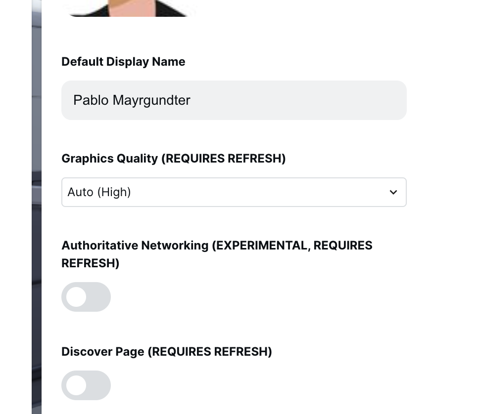Screen dimensions: 480x414
Task: Edit the name Pablo Mayrgundter
Action: pos(131,100)
